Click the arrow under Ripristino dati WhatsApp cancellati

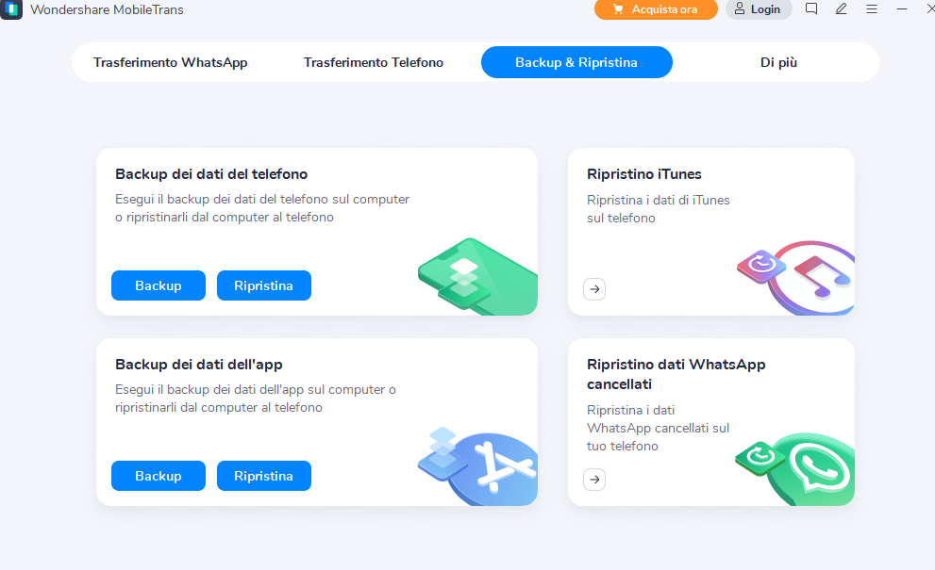(594, 480)
